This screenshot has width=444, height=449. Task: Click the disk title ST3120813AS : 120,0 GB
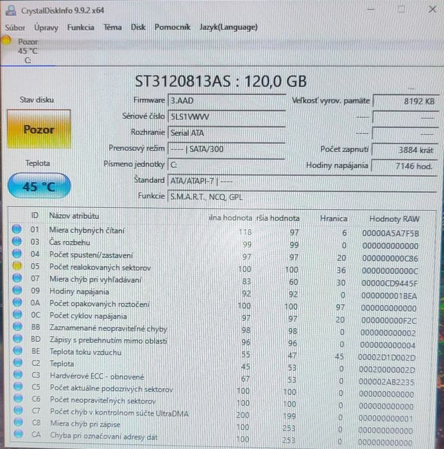point(221,81)
